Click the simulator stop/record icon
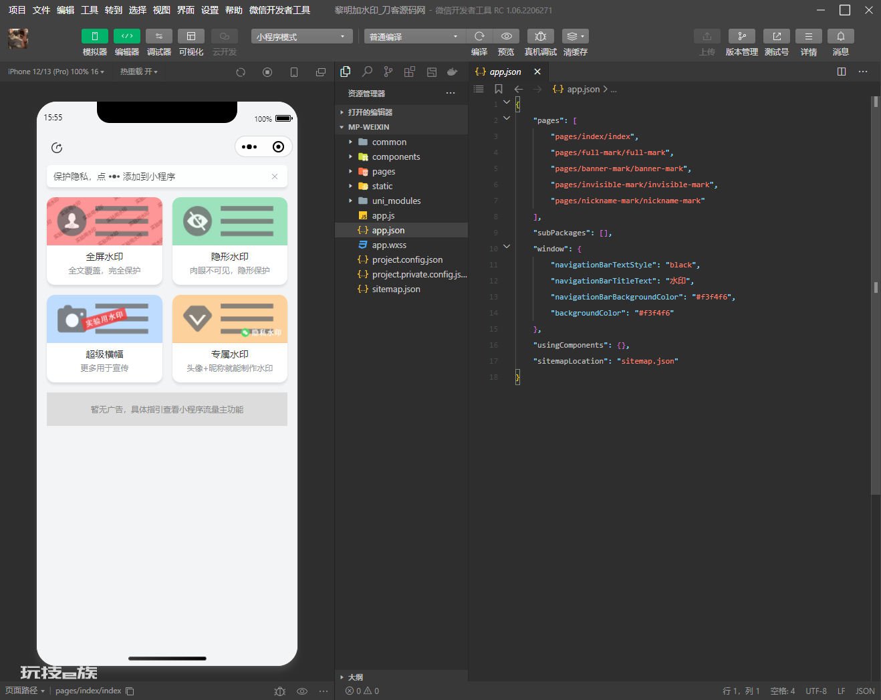This screenshot has width=881, height=700. 267,72
